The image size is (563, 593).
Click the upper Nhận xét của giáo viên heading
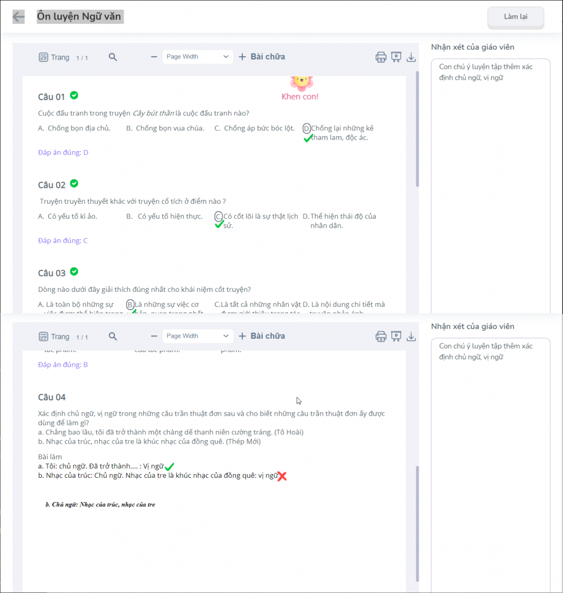473,47
